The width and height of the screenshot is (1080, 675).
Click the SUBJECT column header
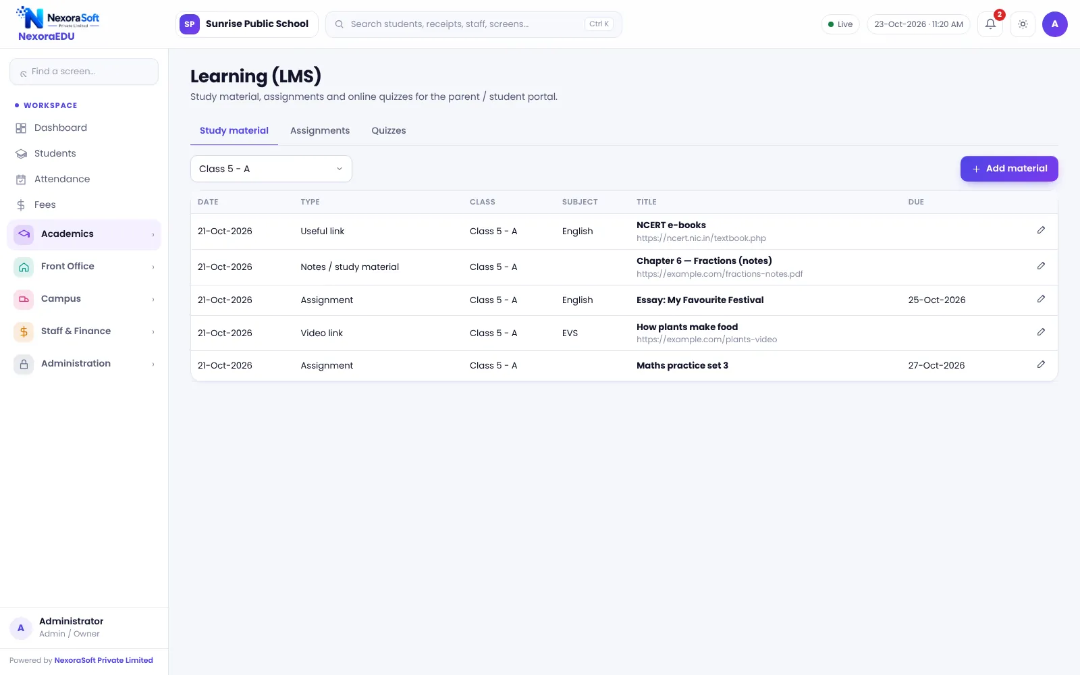[580, 202]
